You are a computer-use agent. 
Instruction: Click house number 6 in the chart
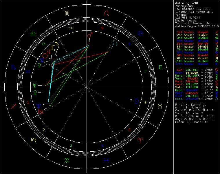coord(145,103)
